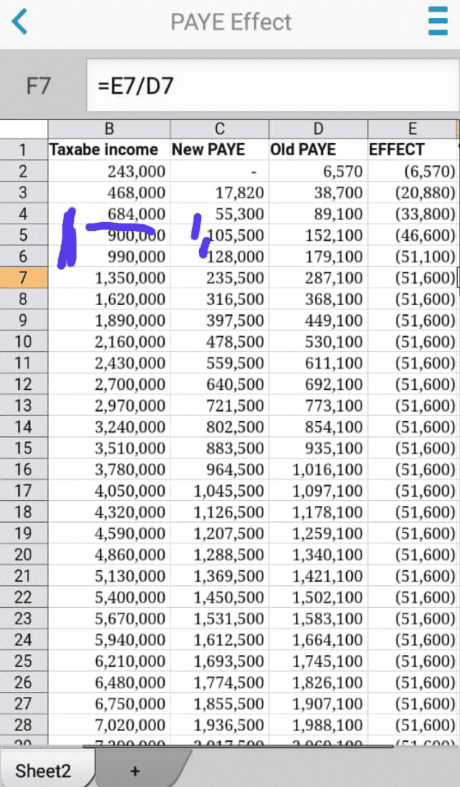460x787 pixels.
Task: Select cell with value 1,369,500
Action: 219,576
